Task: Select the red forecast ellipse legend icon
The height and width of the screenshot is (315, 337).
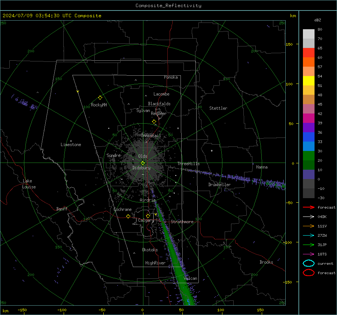Action: coord(309,273)
